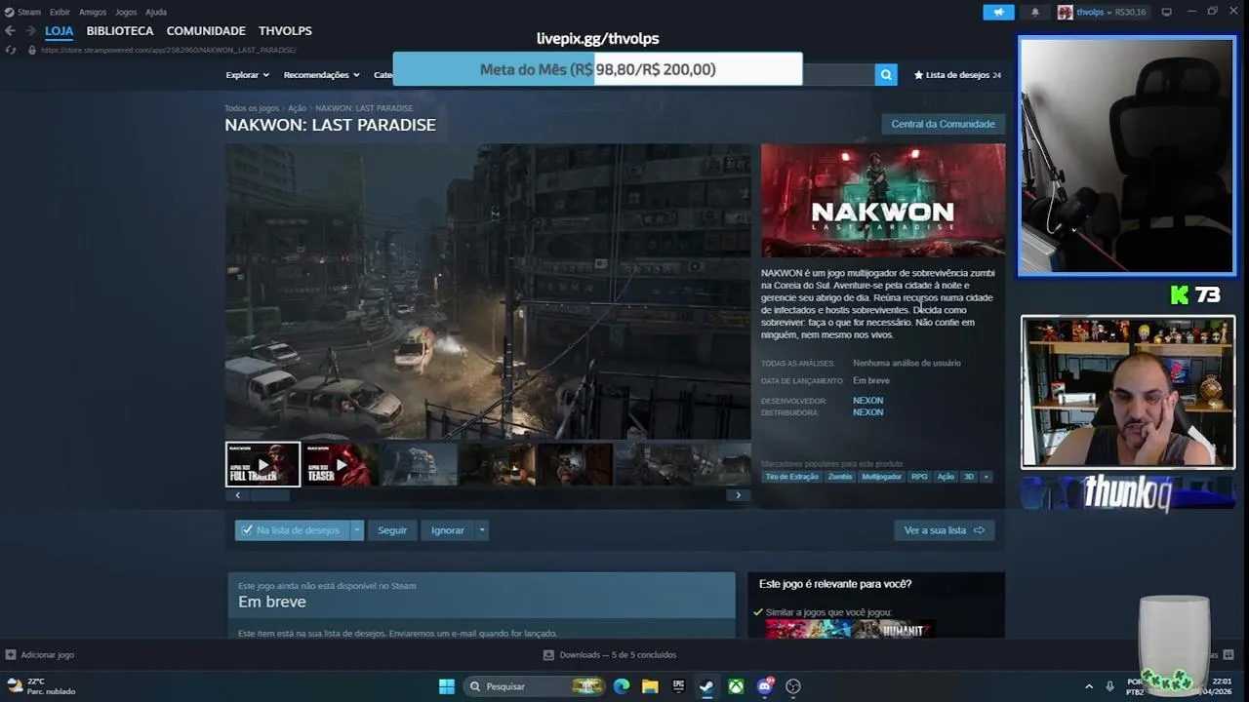Viewport: 1249px width, 702px height.
Task: Select the Zumbis tag
Action: [839, 477]
